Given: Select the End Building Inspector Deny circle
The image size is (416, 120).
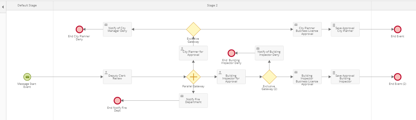Looking at the screenshot, I should pos(231,53).
